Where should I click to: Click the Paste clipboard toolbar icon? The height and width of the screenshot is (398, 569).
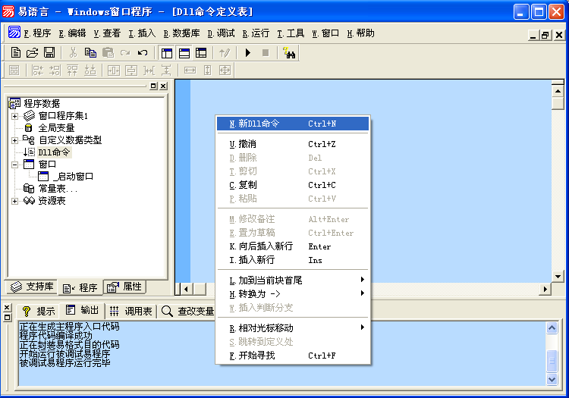click(108, 53)
